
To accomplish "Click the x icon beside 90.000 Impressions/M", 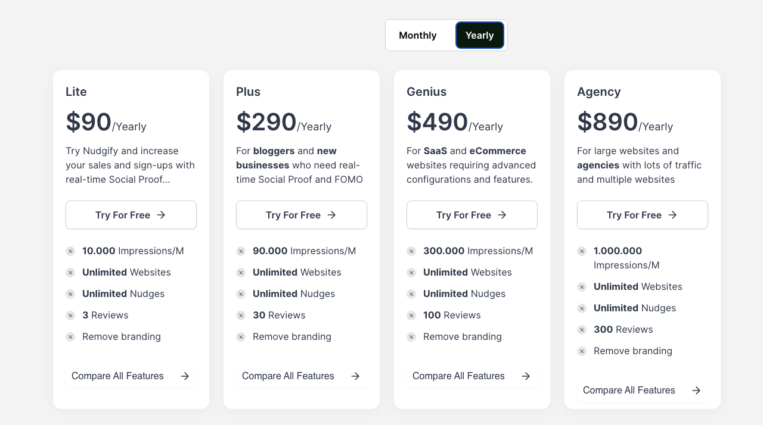I will (241, 251).
